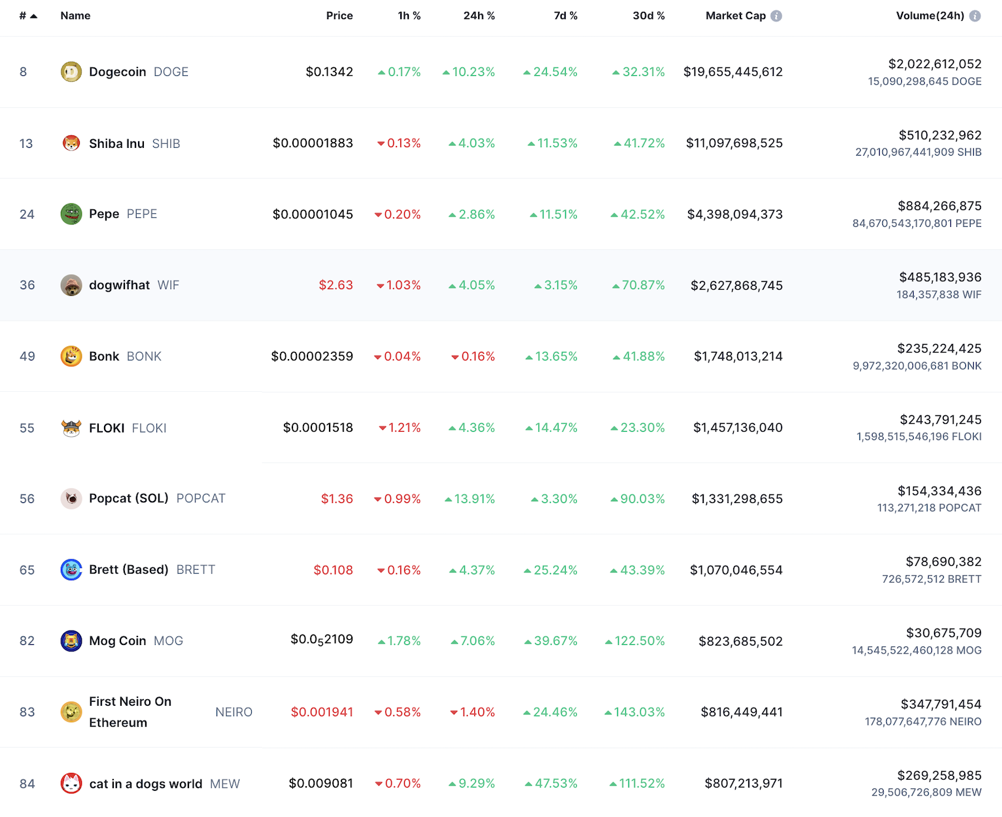Click Brett price $0.108

(334, 570)
